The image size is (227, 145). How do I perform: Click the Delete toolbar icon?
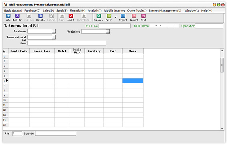pyautogui.click(x=40, y=16)
